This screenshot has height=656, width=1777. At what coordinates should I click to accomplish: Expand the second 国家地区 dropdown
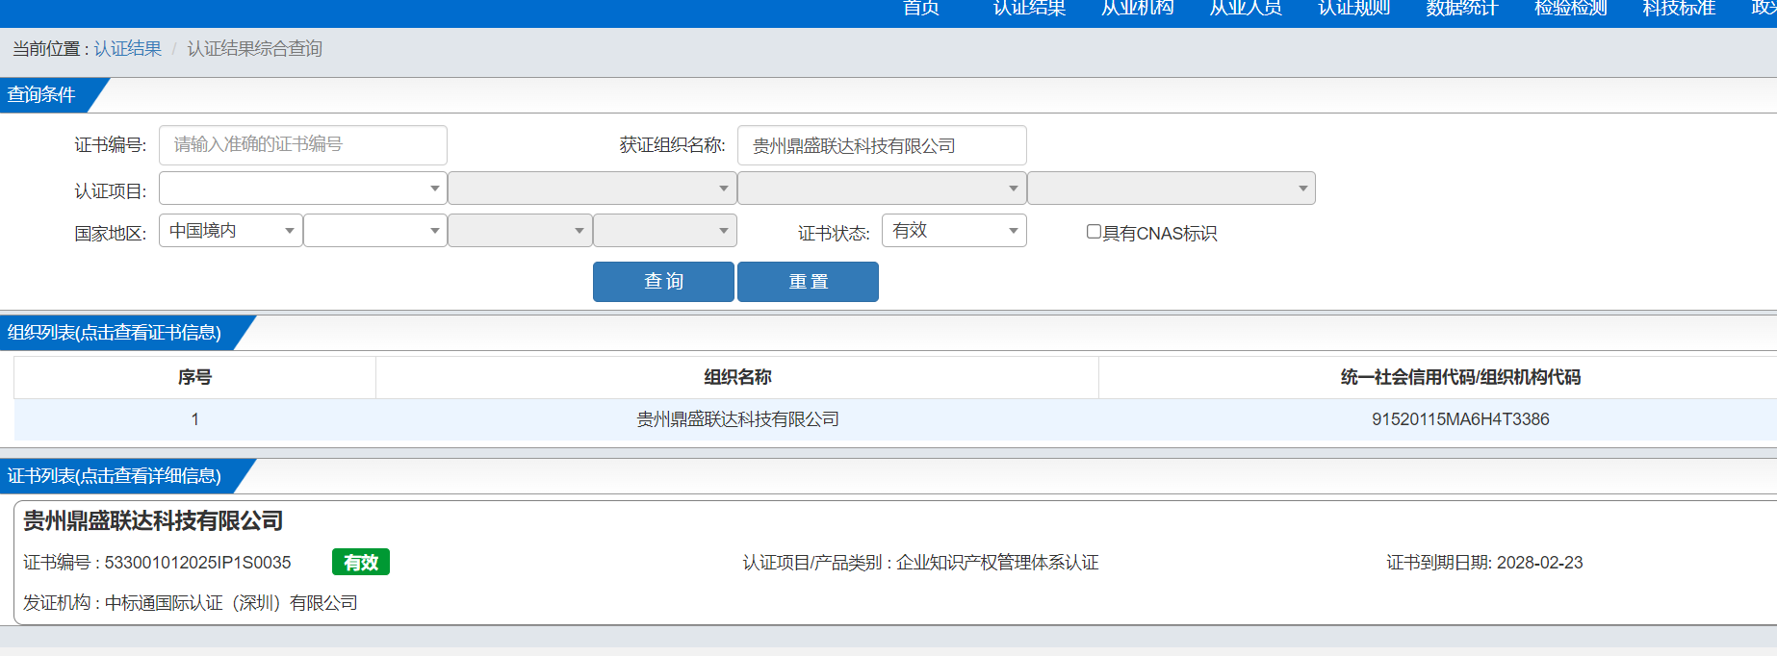(x=375, y=231)
